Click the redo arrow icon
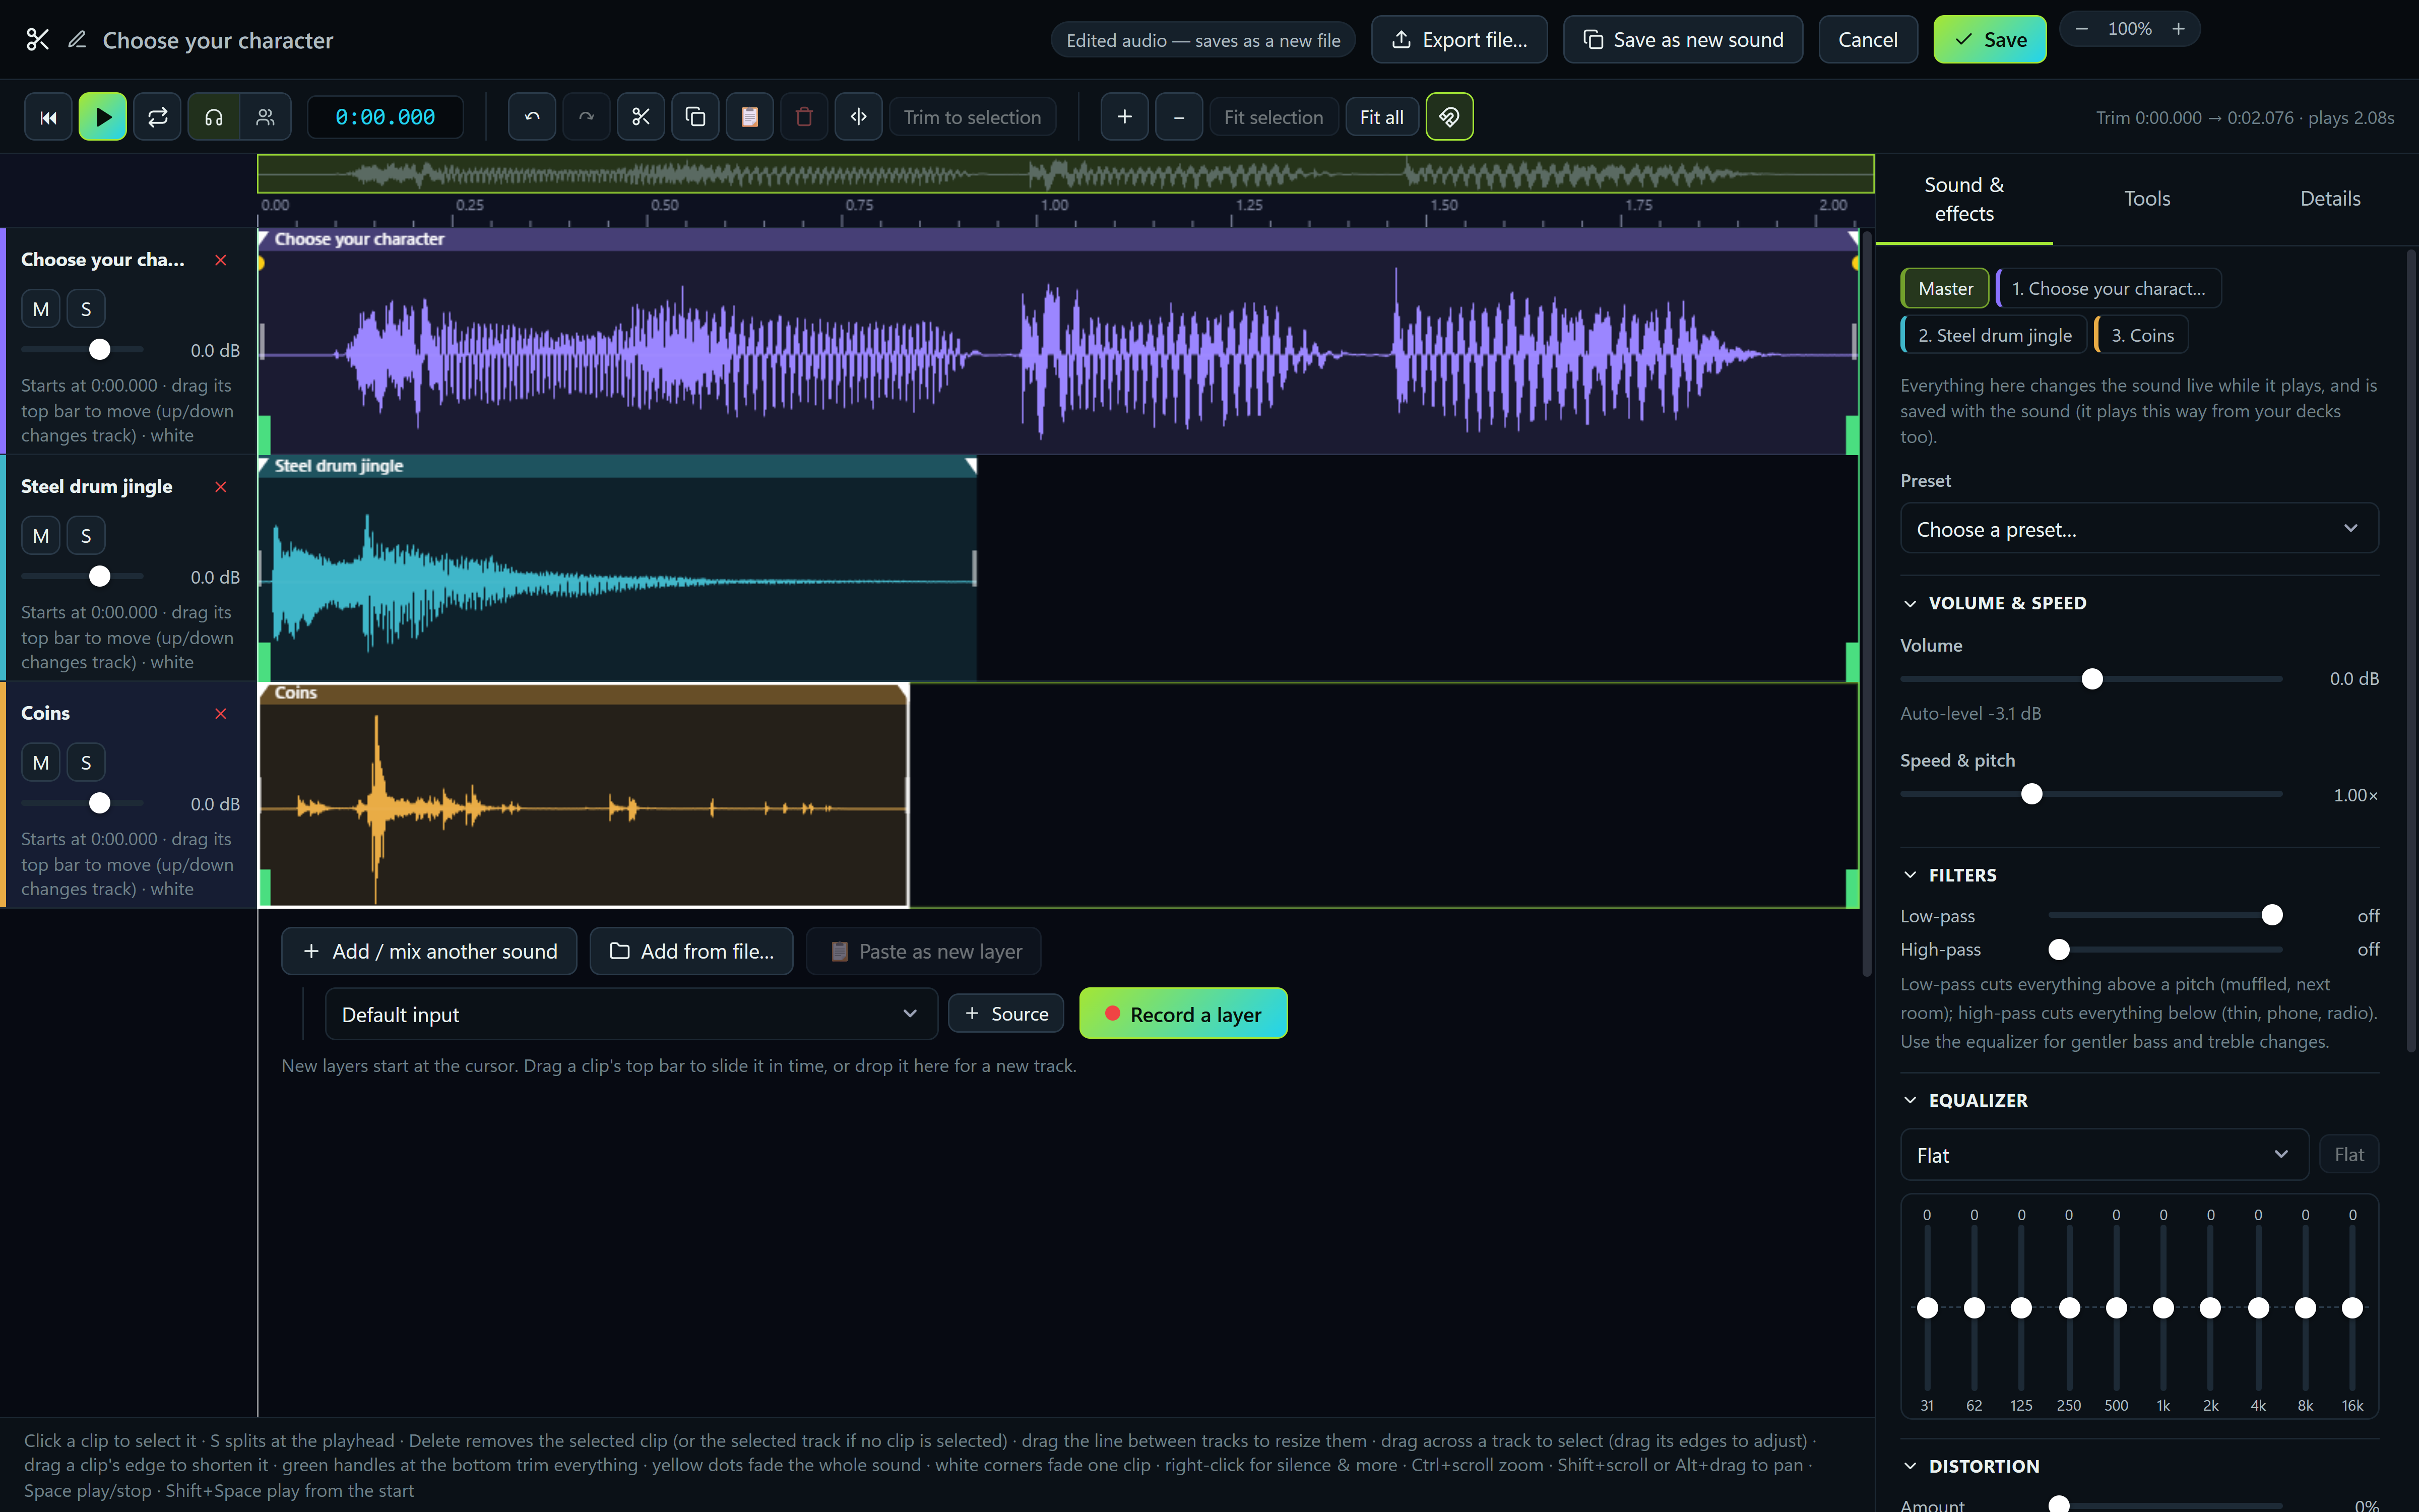The height and width of the screenshot is (1512, 2419). coord(587,117)
